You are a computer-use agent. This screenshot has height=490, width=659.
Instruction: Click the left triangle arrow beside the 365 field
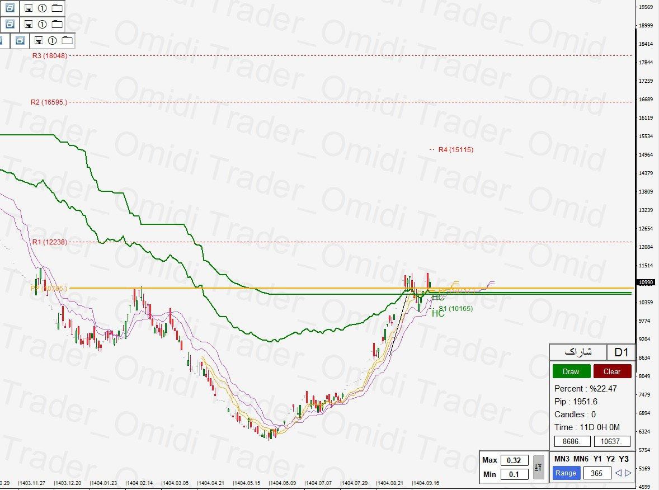pyautogui.click(x=618, y=473)
